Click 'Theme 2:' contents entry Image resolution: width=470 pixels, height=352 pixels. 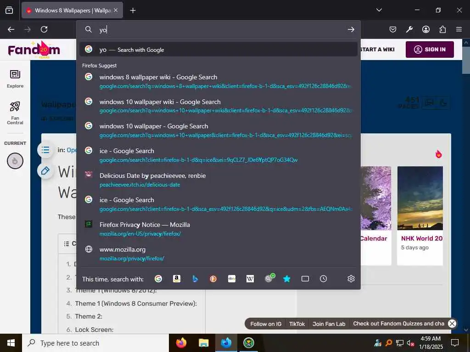pyautogui.click(x=89, y=316)
